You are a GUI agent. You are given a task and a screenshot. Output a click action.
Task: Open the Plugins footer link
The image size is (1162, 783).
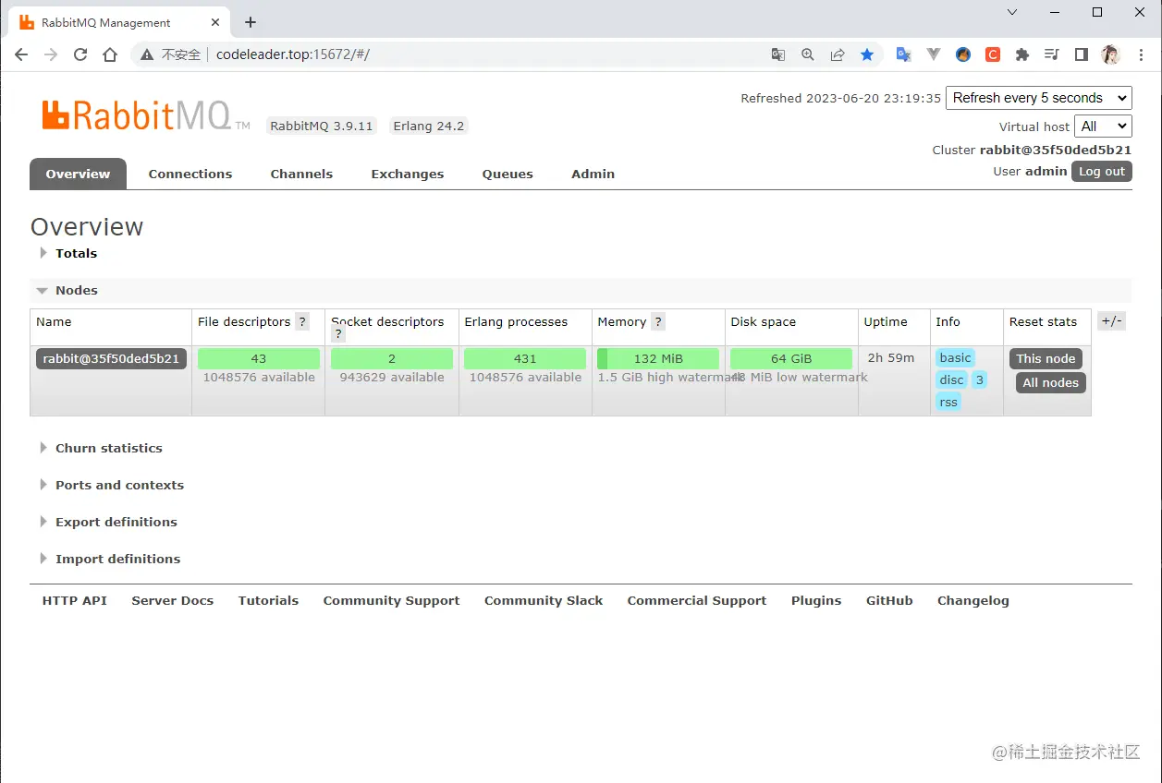coord(816,600)
